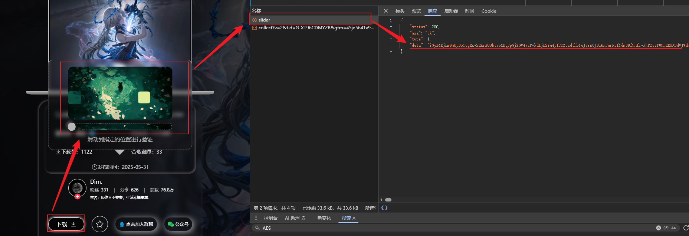Switch to the 控制台 (Console) drawer tab
The height and width of the screenshot is (236, 689).
tap(271, 218)
